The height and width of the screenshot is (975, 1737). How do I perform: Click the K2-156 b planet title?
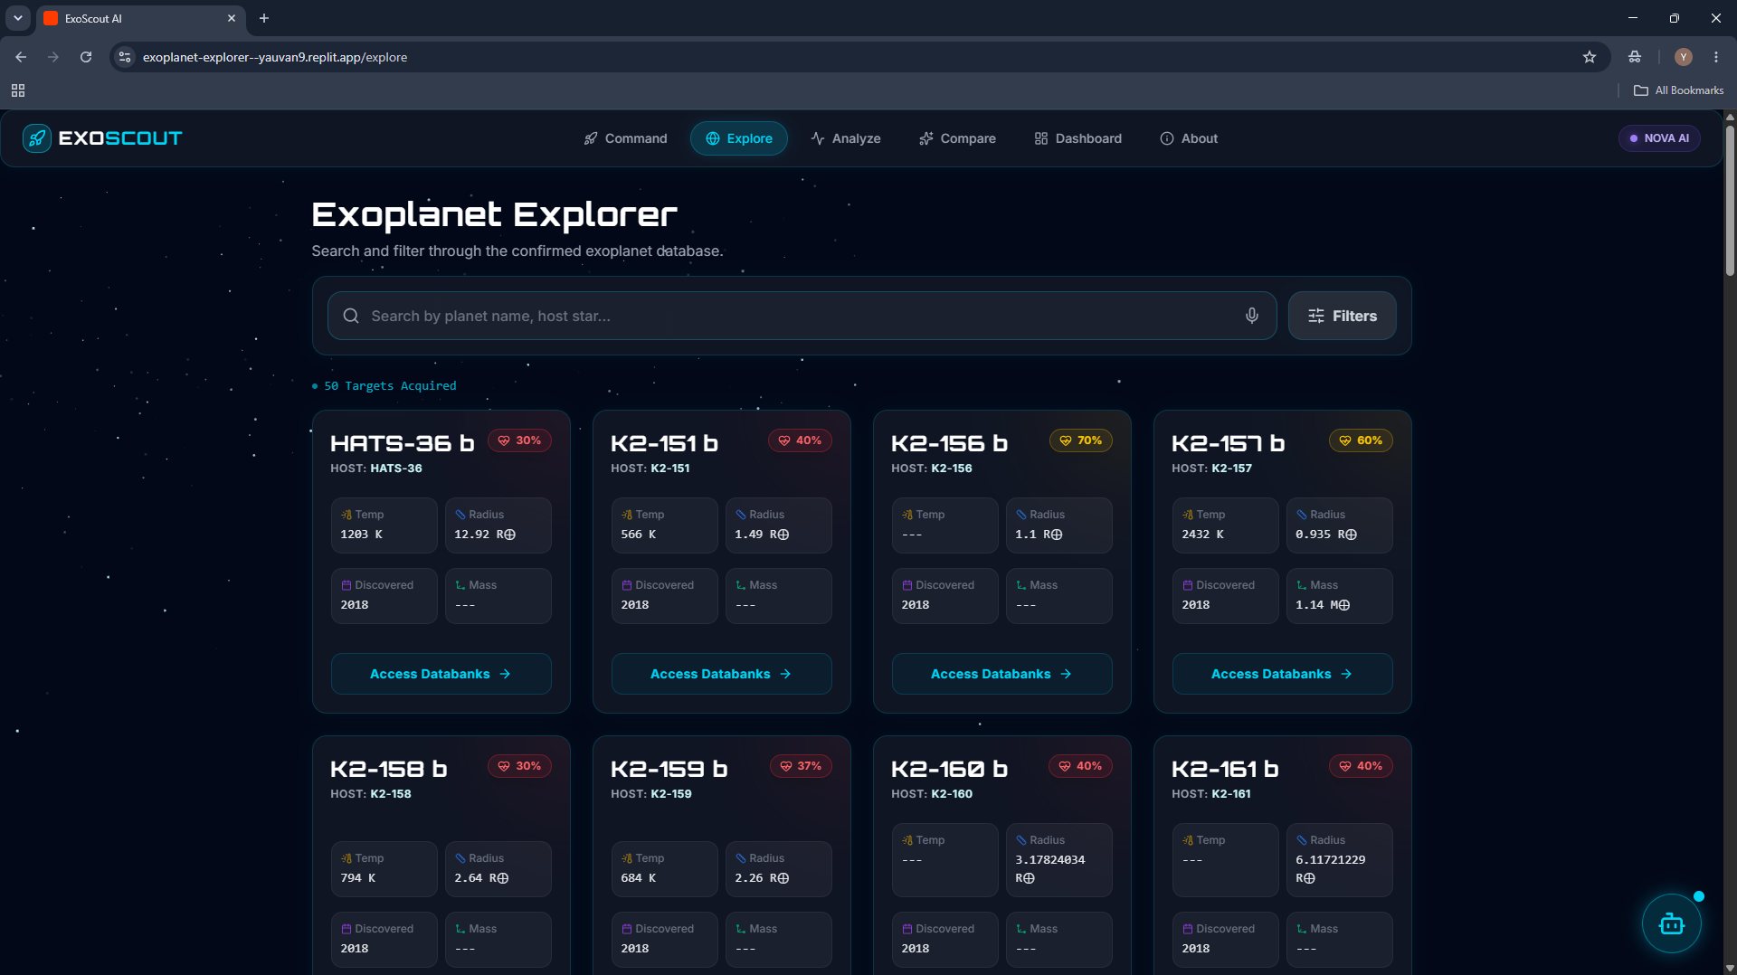[949, 443]
